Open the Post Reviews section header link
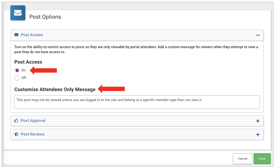Screen dimensions: 275x168 point(33,134)
